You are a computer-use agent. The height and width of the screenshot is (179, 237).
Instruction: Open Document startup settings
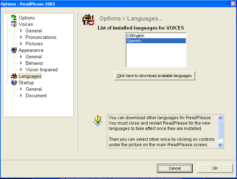[36, 95]
